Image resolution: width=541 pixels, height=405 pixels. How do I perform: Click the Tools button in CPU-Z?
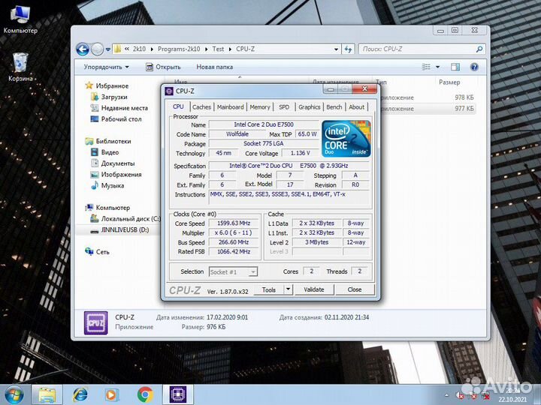coord(269,289)
